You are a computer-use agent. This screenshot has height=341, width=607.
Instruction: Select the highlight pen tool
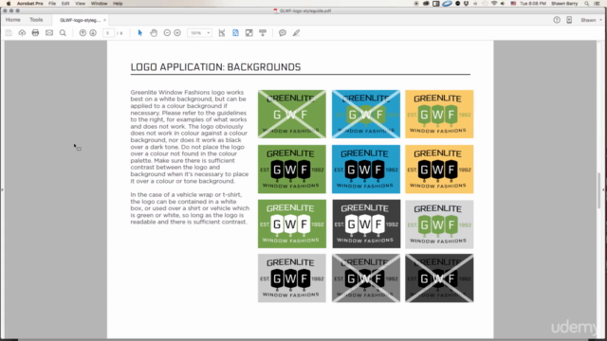(296, 33)
